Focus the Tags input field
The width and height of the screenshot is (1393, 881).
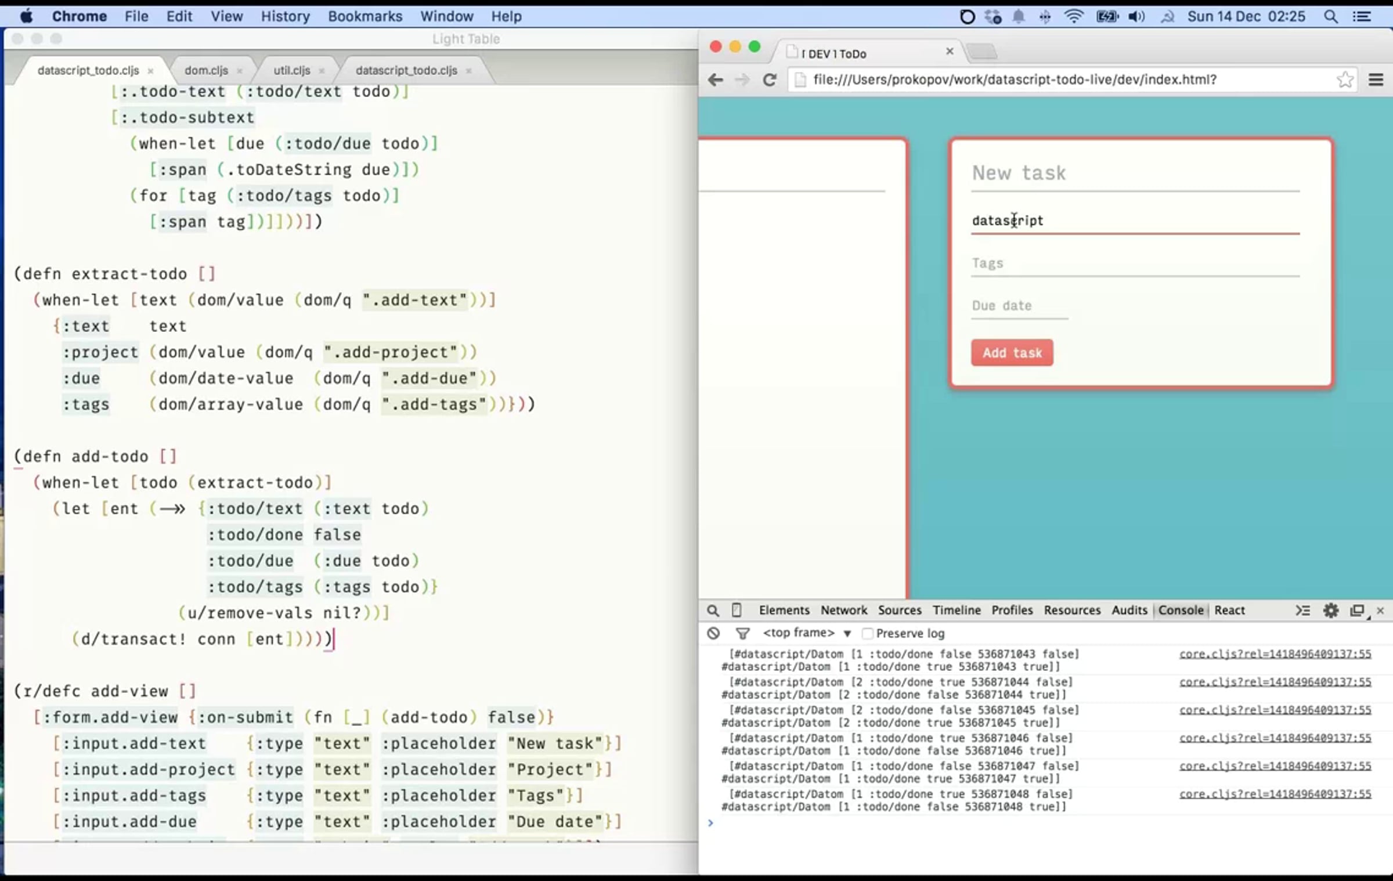(1135, 263)
